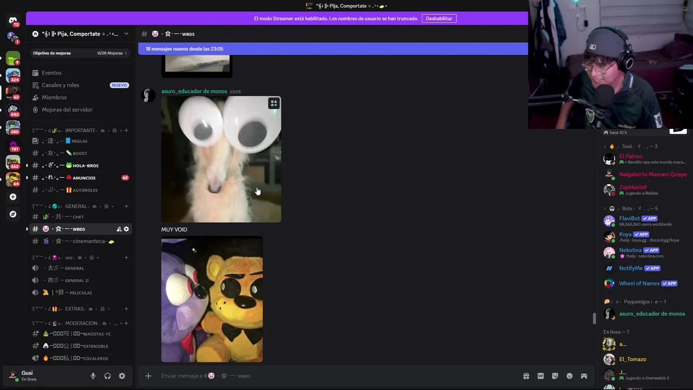Open the Discover servers compass icon
This screenshot has width=693, height=390.
point(13,214)
